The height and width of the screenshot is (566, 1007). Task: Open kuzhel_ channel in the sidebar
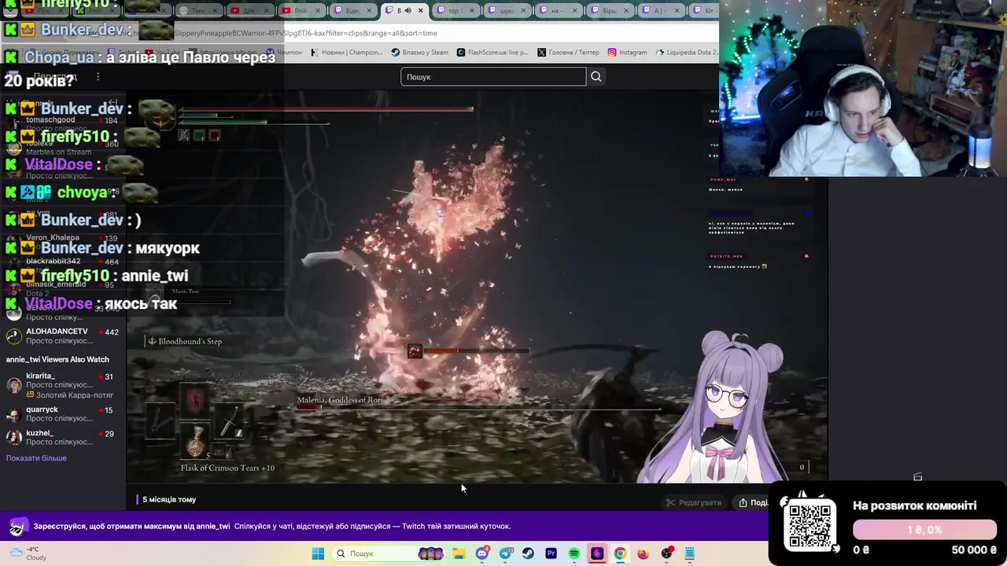(x=63, y=437)
